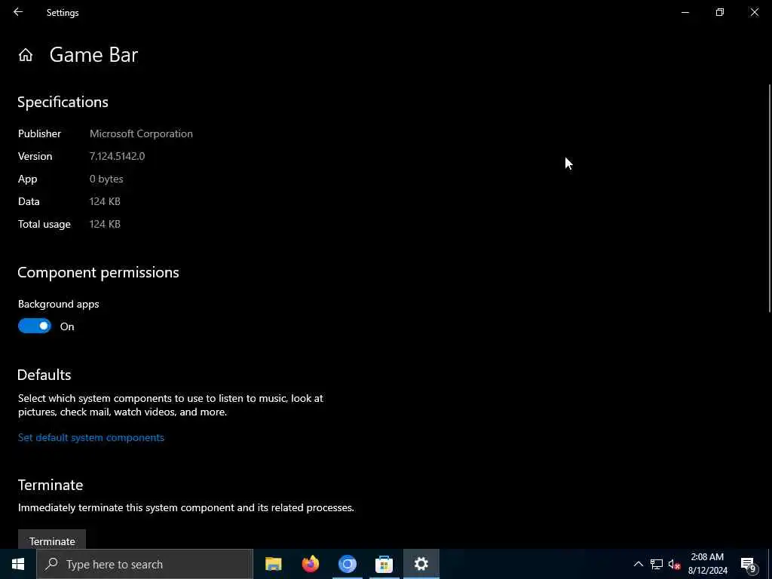Open the network status tray icon
Image resolution: width=772 pixels, height=579 pixels.
coord(657,564)
